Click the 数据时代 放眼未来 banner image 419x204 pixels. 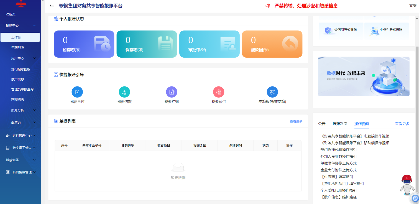point(363,76)
